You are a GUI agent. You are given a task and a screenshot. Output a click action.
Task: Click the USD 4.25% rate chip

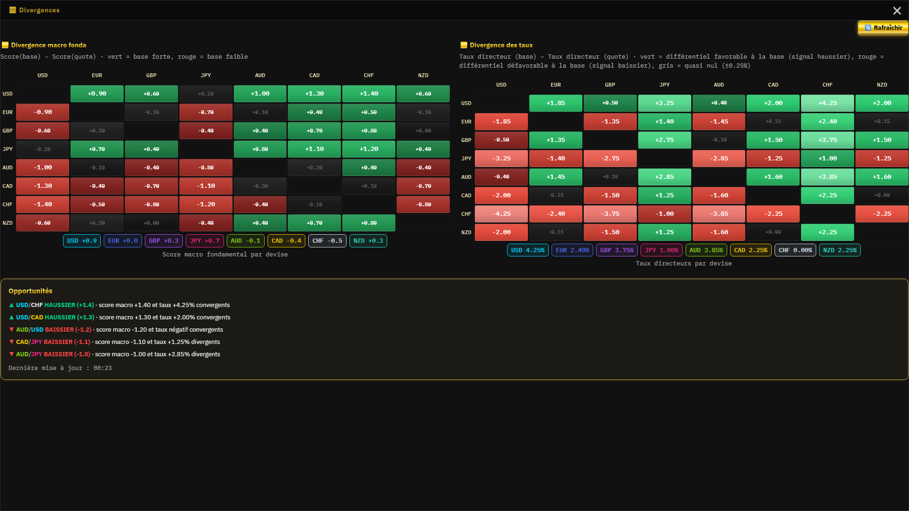[528, 250]
